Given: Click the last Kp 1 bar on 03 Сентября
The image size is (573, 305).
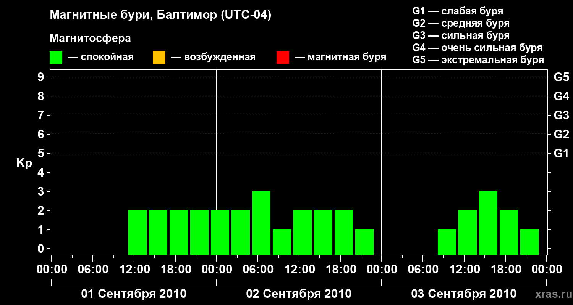Looking at the screenshot, I should [x=529, y=242].
